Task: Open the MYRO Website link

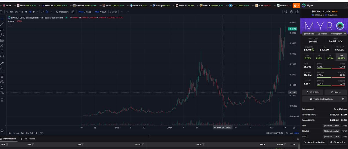Action: [x=309, y=34]
